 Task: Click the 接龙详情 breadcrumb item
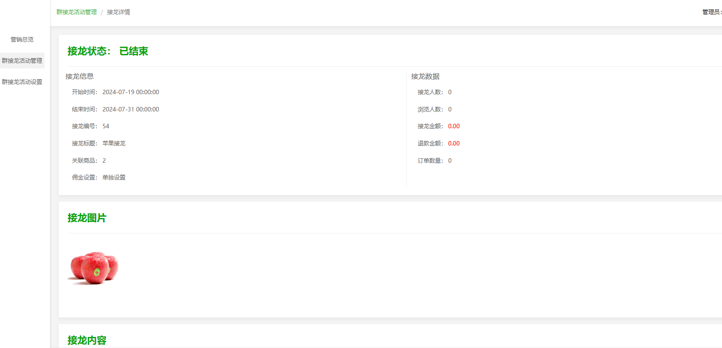118,12
